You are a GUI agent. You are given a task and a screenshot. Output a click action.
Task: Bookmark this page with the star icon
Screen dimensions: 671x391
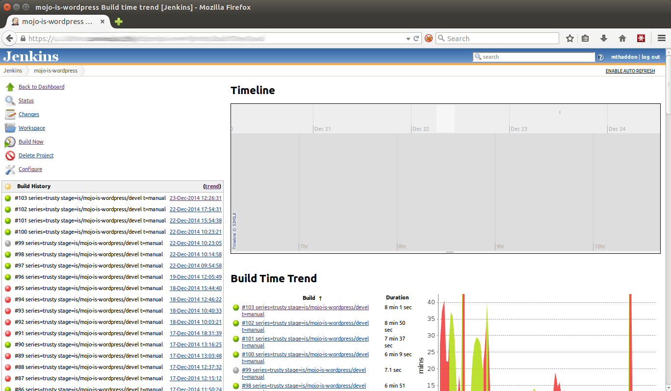coord(569,38)
